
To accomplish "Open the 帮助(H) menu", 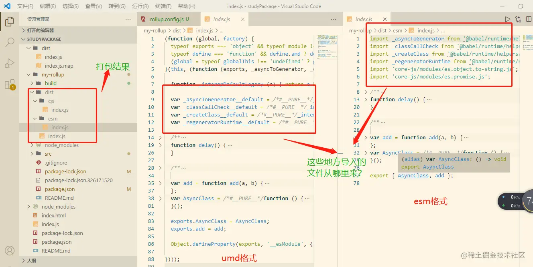I will (x=186, y=6).
